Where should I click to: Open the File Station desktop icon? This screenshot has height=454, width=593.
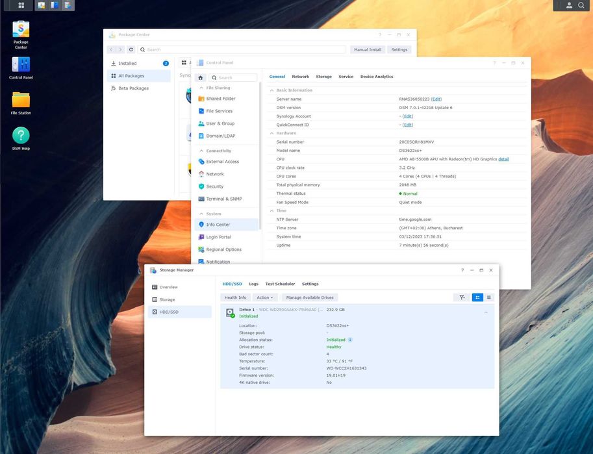click(x=21, y=103)
